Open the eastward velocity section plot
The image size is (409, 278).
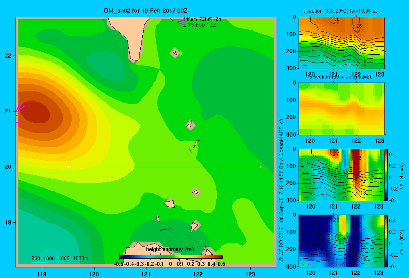pos(342,241)
